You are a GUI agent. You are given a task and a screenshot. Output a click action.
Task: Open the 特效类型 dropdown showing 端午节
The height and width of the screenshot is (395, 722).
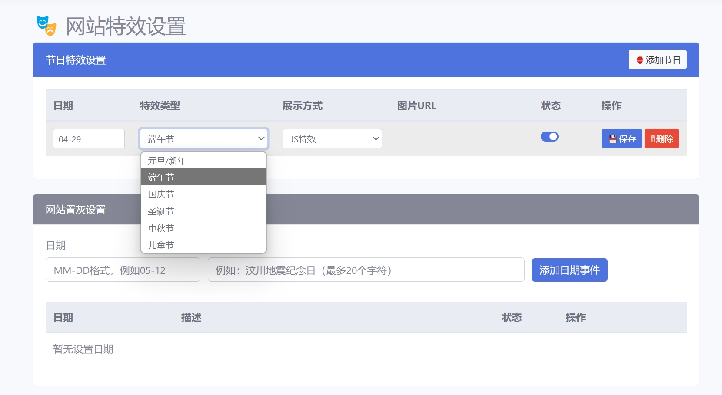[x=203, y=139]
